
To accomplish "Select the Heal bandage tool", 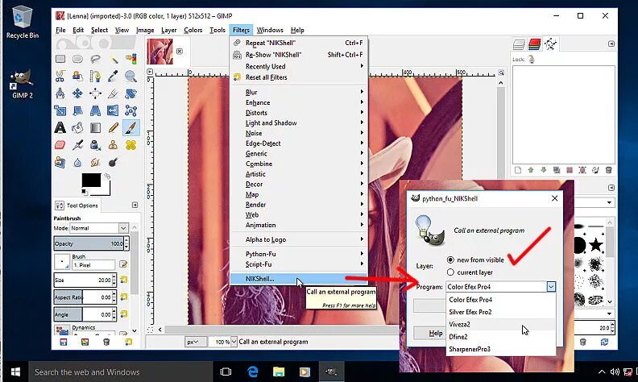I will coord(131,145).
